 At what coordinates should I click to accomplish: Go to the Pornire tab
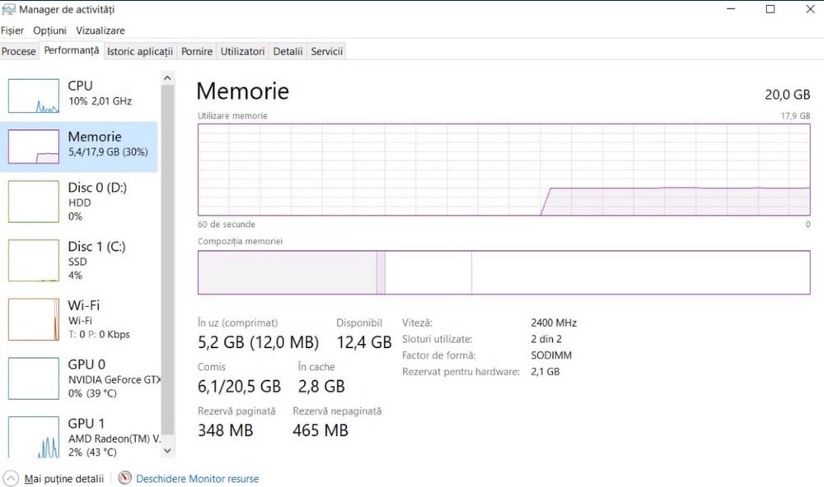coord(197,51)
